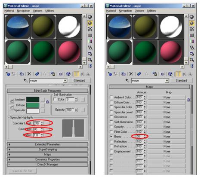The height and width of the screenshot is (177, 201).
Task: Click Assign Material to Selection icon, right toolbar
Action: point(123,74)
